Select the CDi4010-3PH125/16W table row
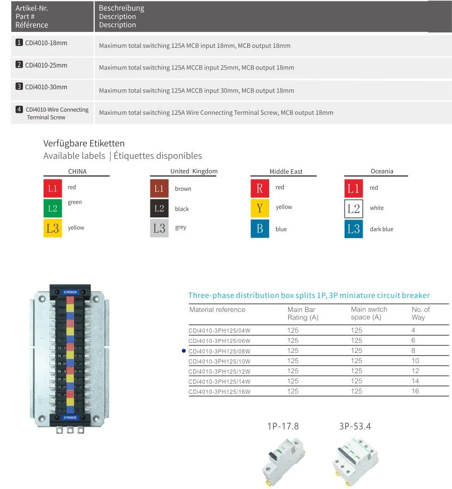 (x=319, y=391)
